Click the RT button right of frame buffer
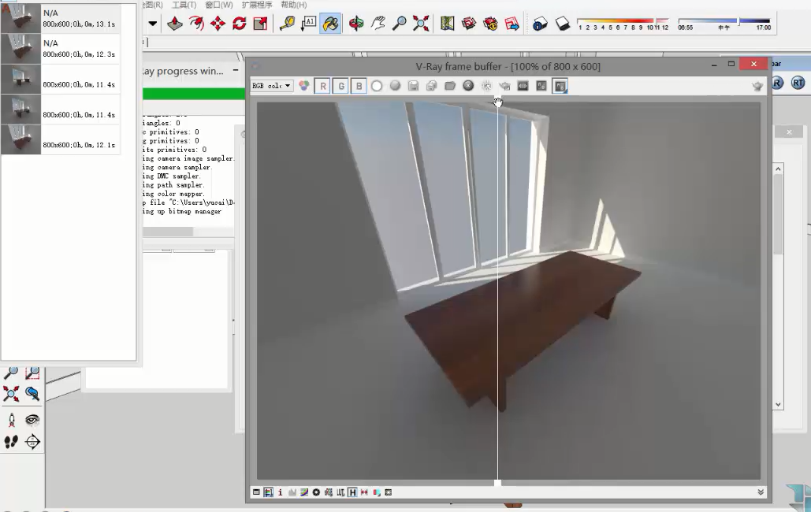Image resolution: width=811 pixels, height=512 pixels. (x=798, y=83)
